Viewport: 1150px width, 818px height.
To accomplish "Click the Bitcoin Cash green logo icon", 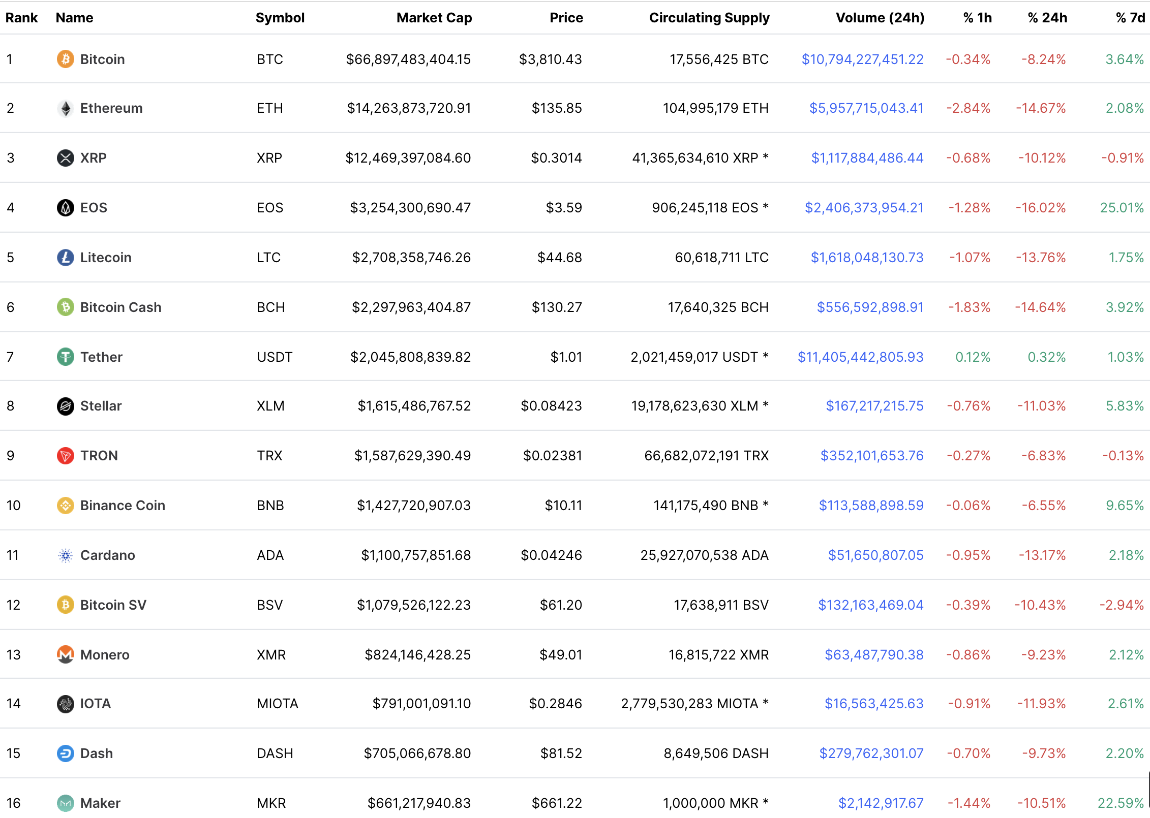I will click(65, 307).
